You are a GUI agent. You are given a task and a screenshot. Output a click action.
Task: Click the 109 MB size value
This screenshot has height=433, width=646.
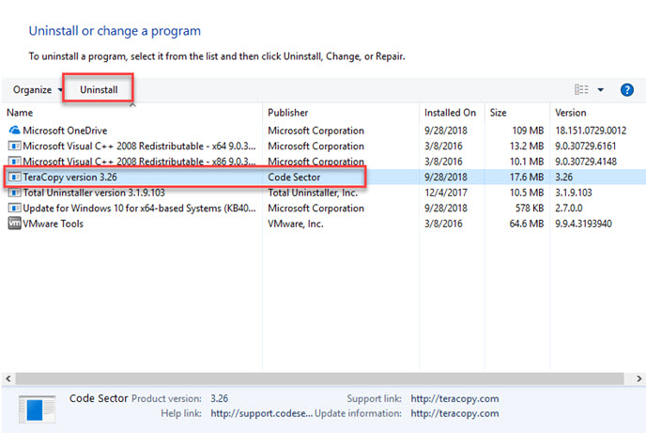[528, 131]
